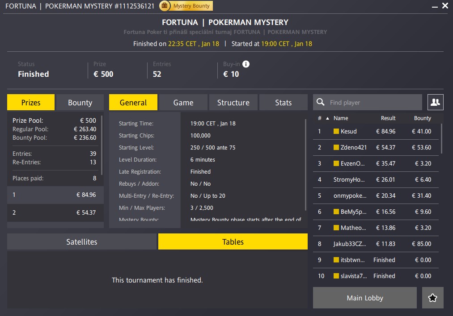Select player itsbtwn... in the list
Image resolution: width=453 pixels, height=316 pixels.
[x=376, y=260]
